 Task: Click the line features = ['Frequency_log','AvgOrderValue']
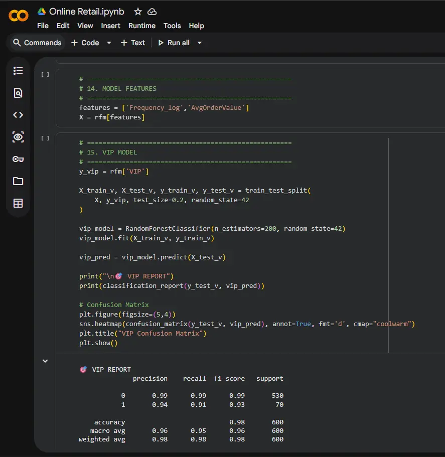click(x=164, y=107)
